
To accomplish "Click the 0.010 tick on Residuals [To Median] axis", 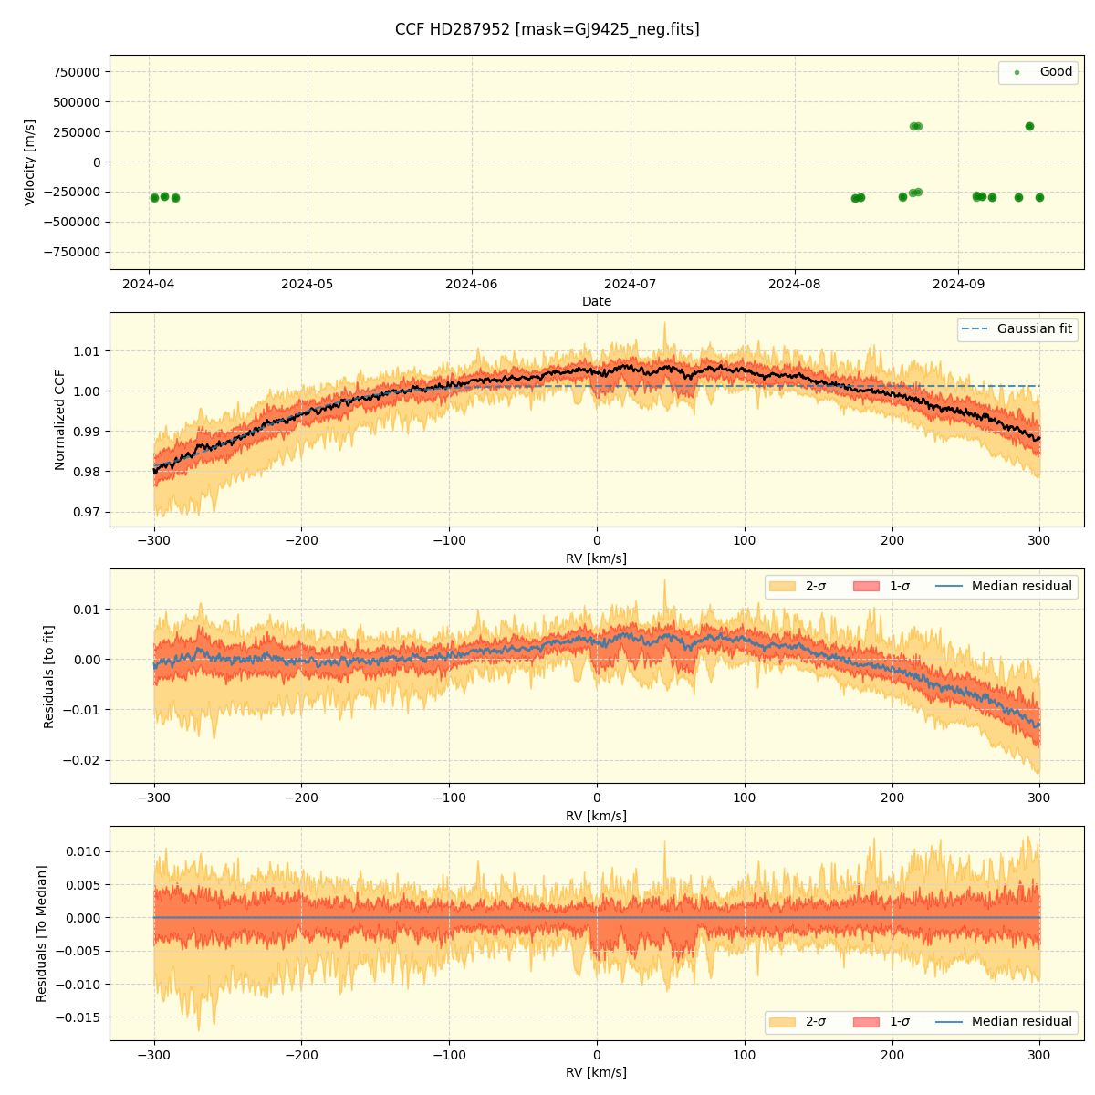I will click(x=84, y=851).
